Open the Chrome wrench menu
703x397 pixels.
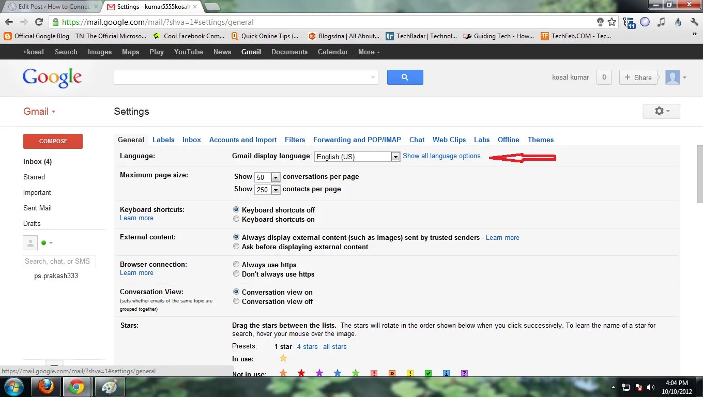coord(694,22)
